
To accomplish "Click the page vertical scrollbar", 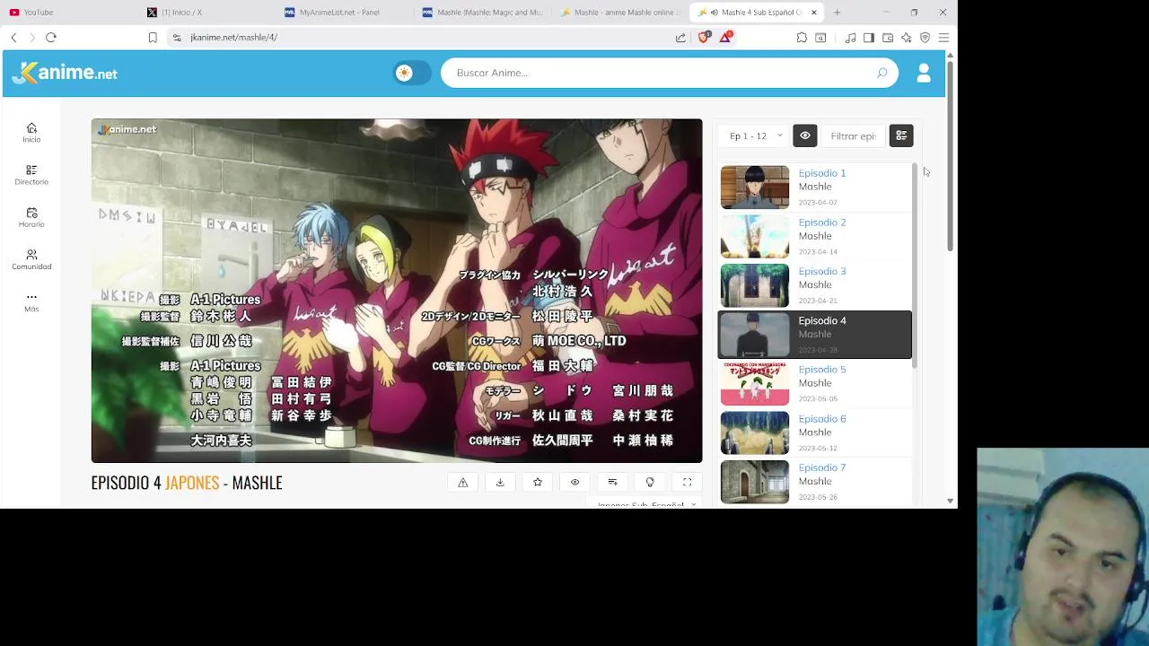I will point(950,157).
